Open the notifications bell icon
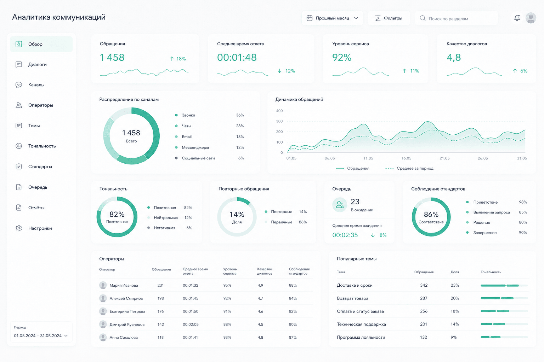The width and height of the screenshot is (544, 362). coord(517,18)
